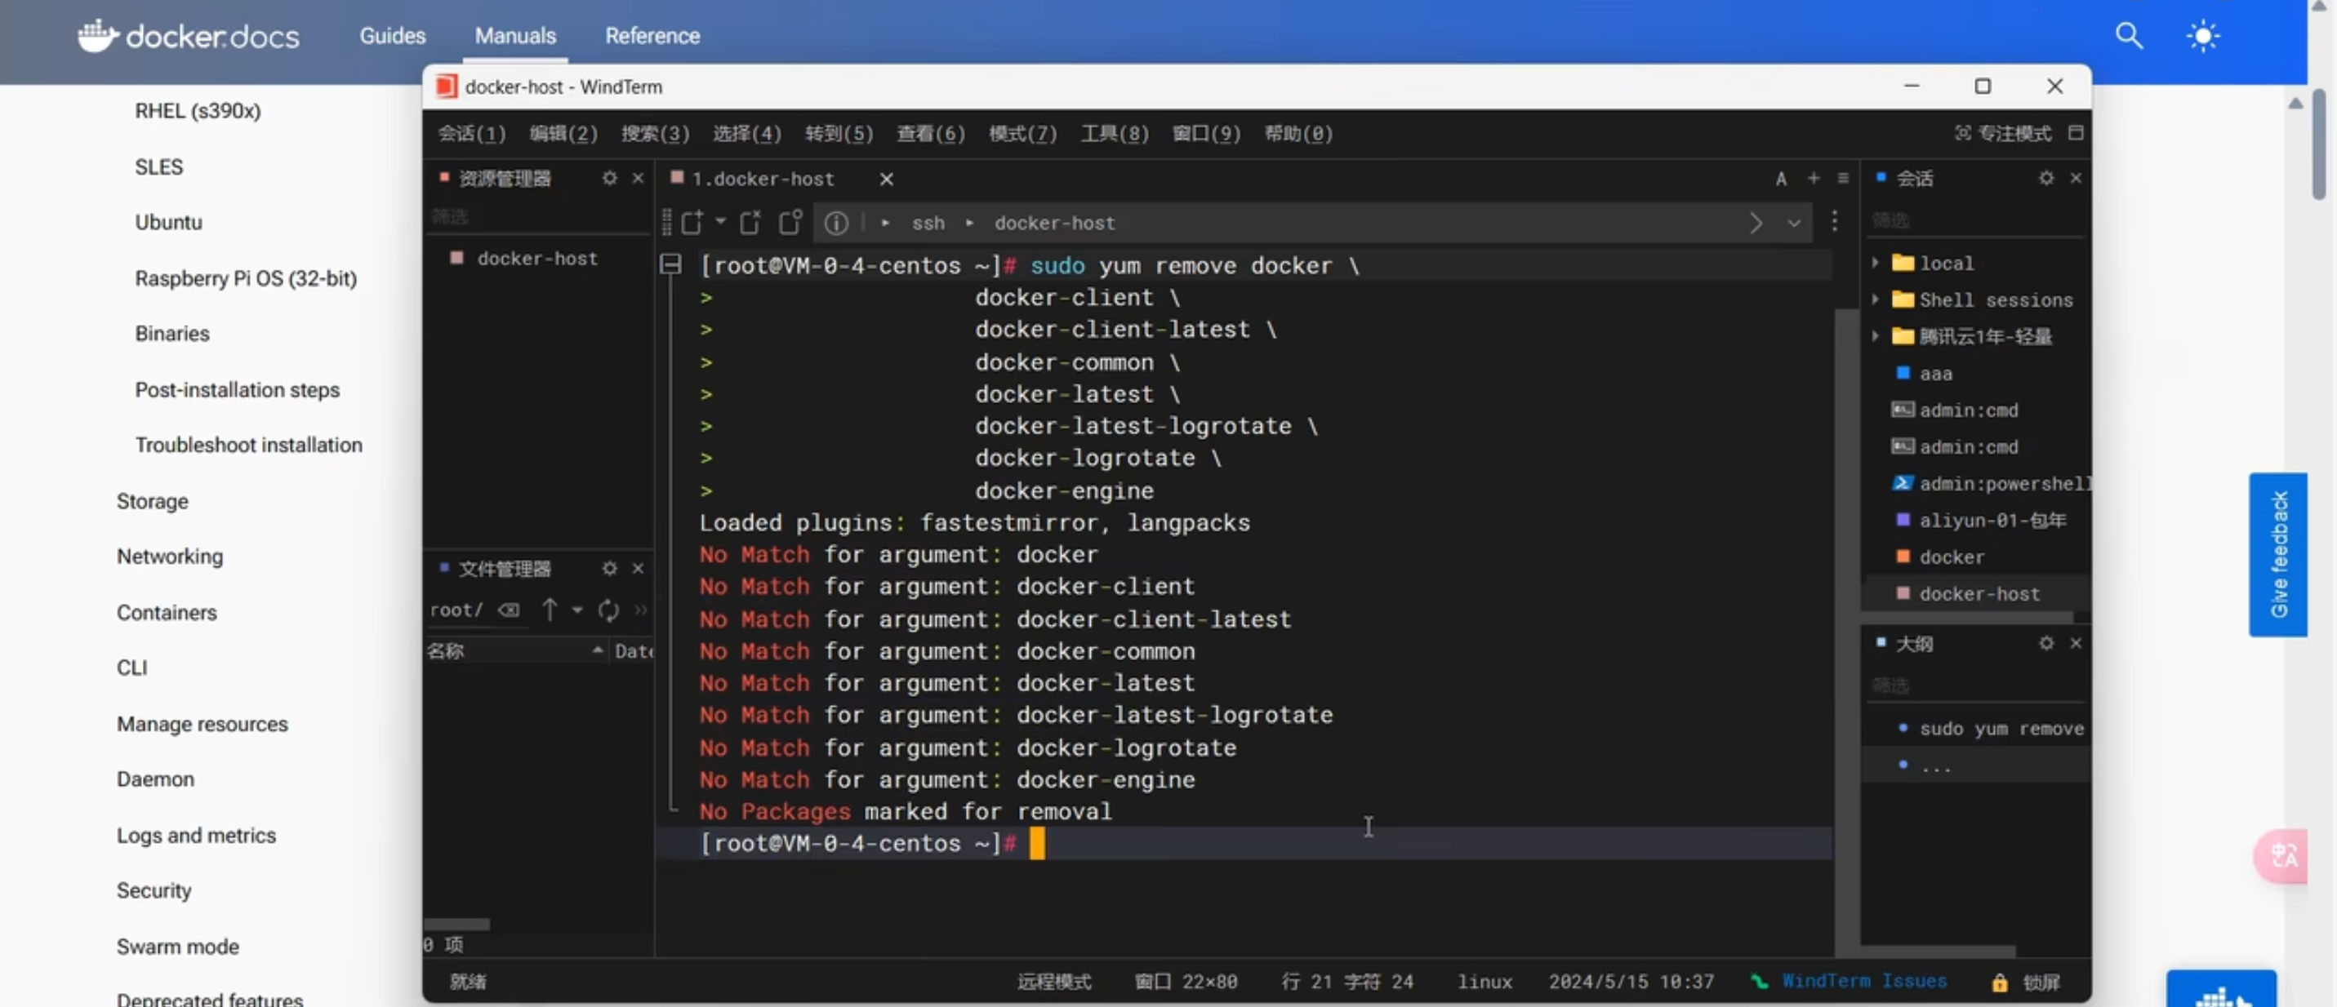The height and width of the screenshot is (1007, 2337).
Task: Click the docker-host breadcrumb segment
Action: click(x=1054, y=223)
